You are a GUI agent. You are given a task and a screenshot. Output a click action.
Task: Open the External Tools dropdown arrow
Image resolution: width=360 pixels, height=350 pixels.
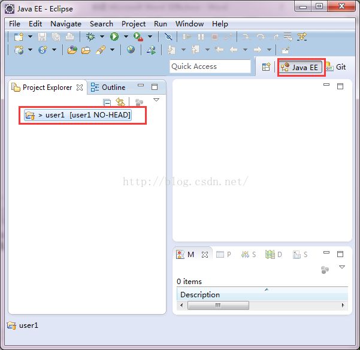click(x=150, y=37)
